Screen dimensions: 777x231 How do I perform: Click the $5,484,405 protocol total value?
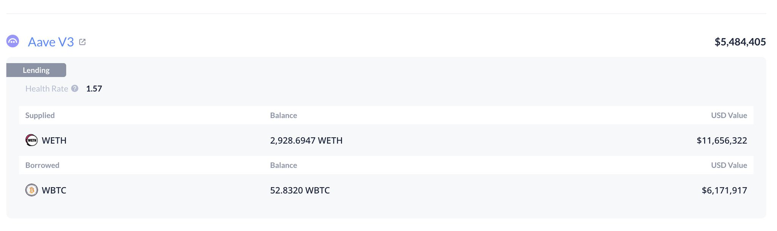pos(740,42)
